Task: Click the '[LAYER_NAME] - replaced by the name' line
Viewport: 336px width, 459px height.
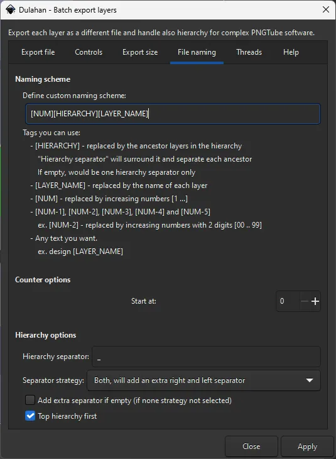Action: 119,185
